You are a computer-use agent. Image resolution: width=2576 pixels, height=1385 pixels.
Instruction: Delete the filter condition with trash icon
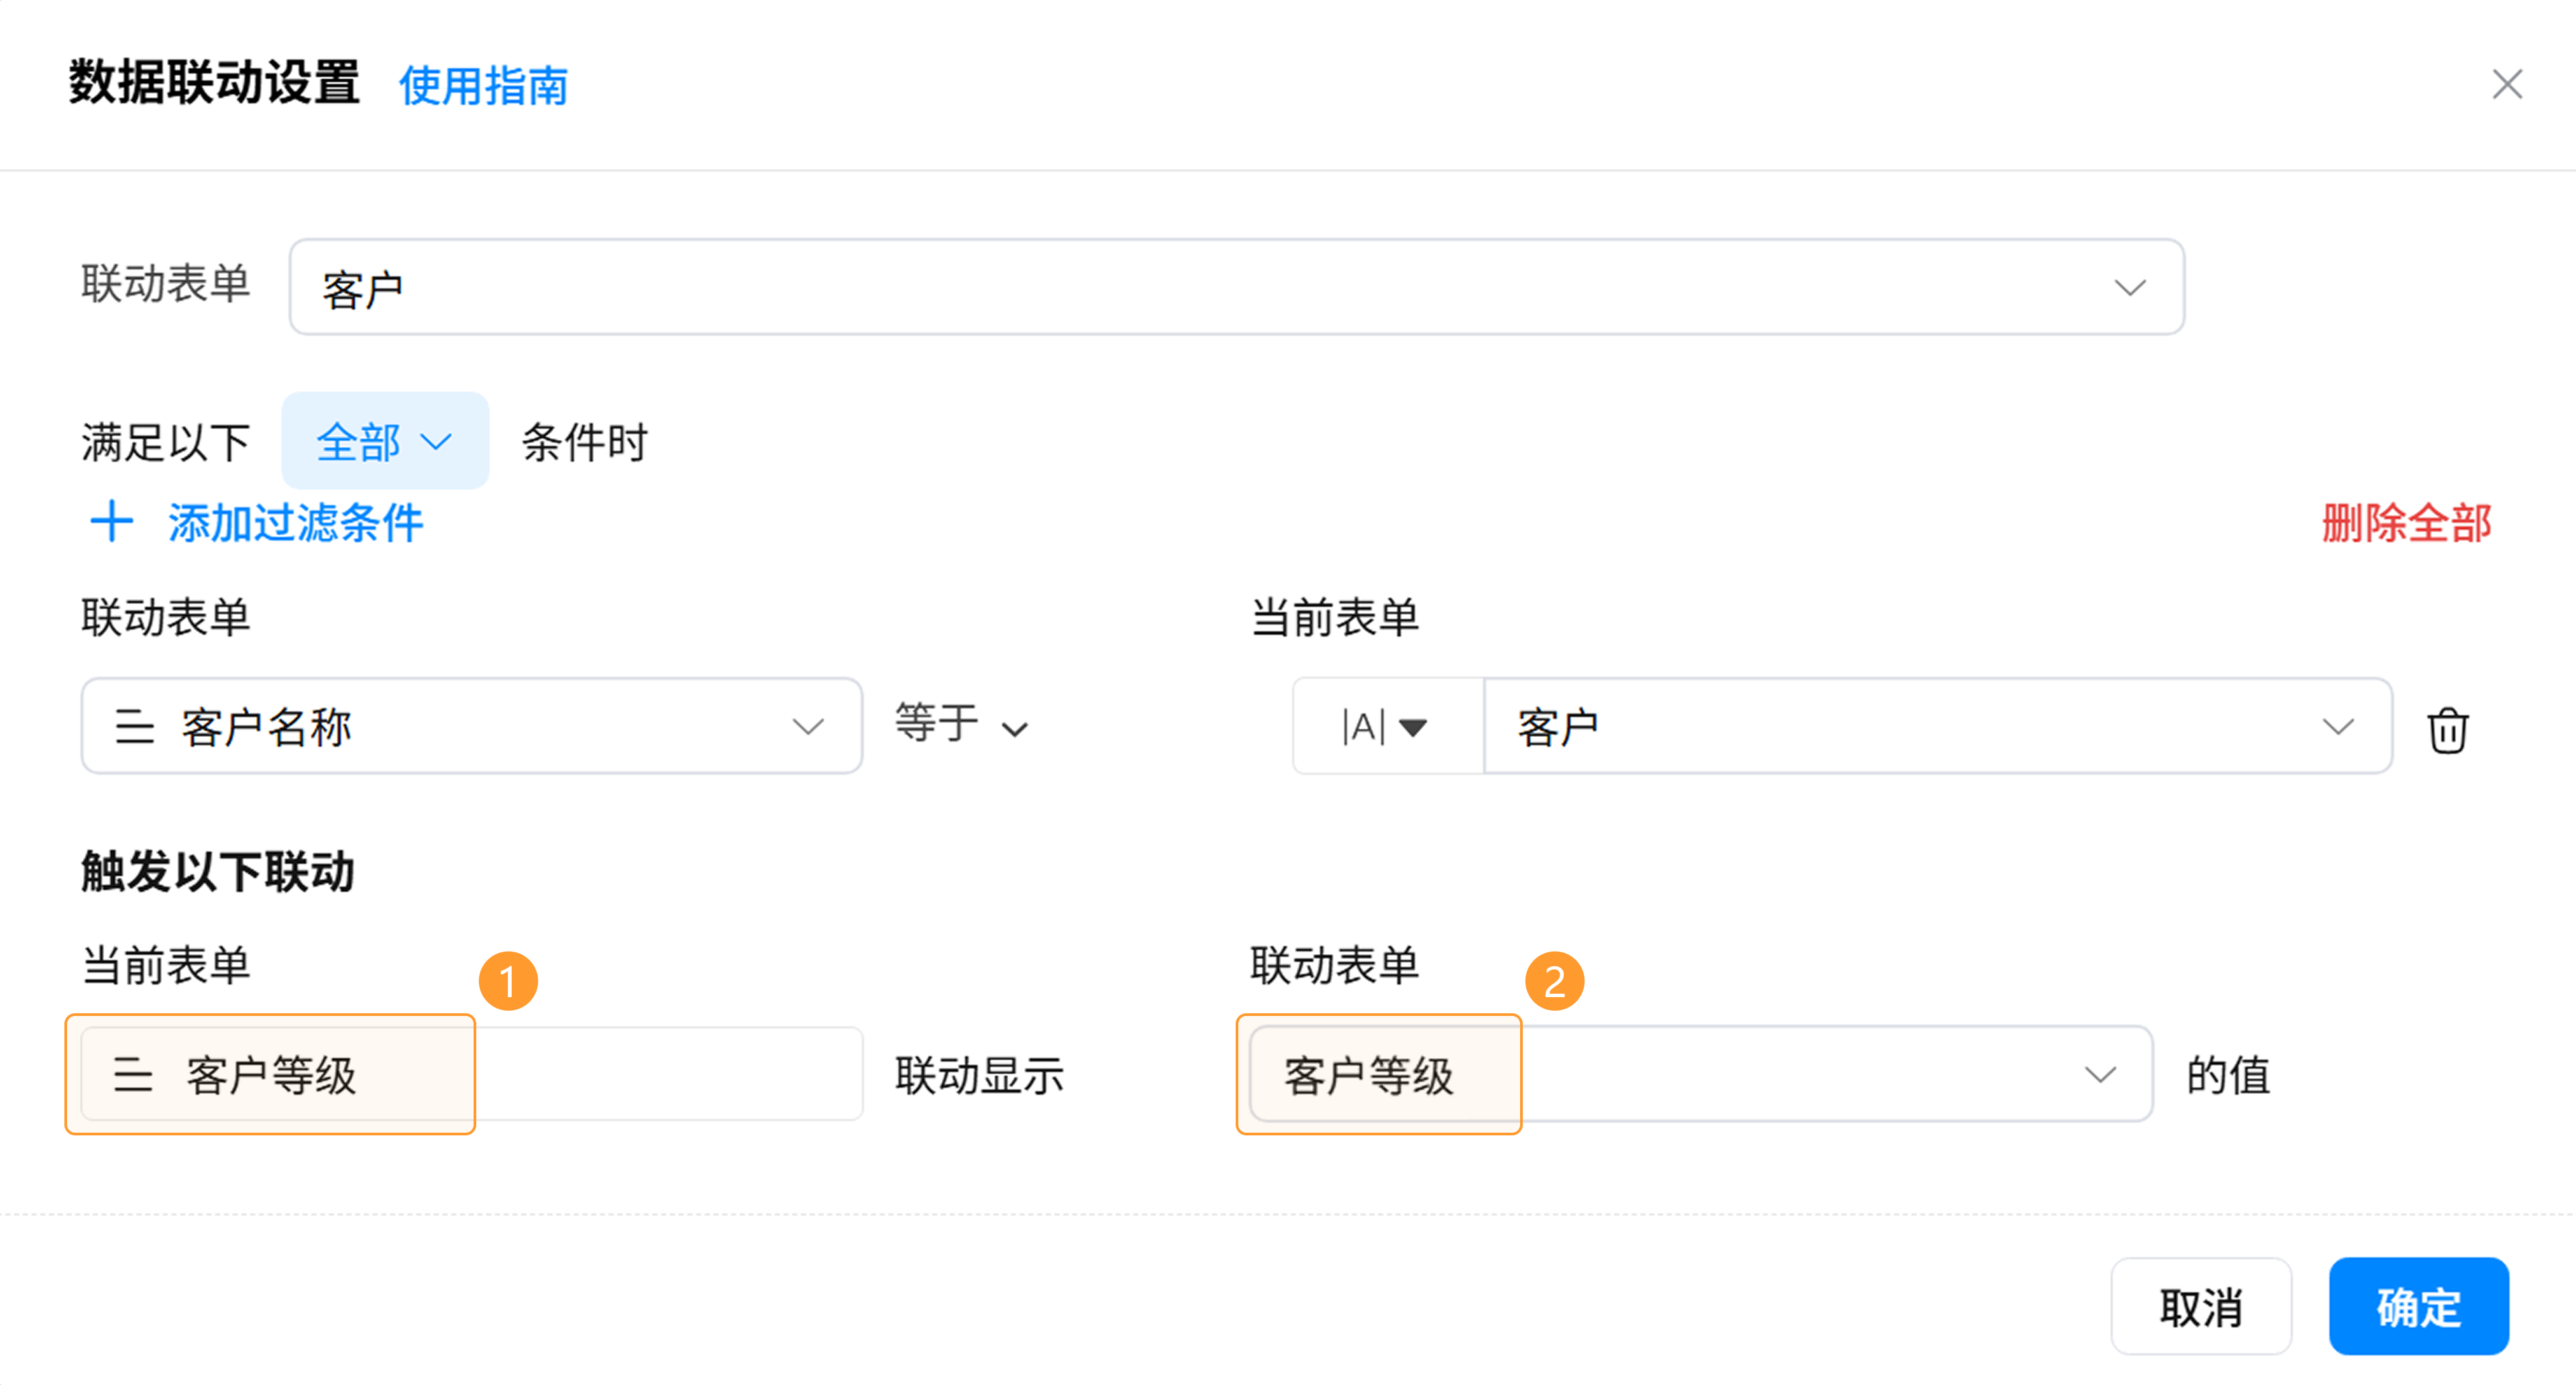(x=2447, y=729)
